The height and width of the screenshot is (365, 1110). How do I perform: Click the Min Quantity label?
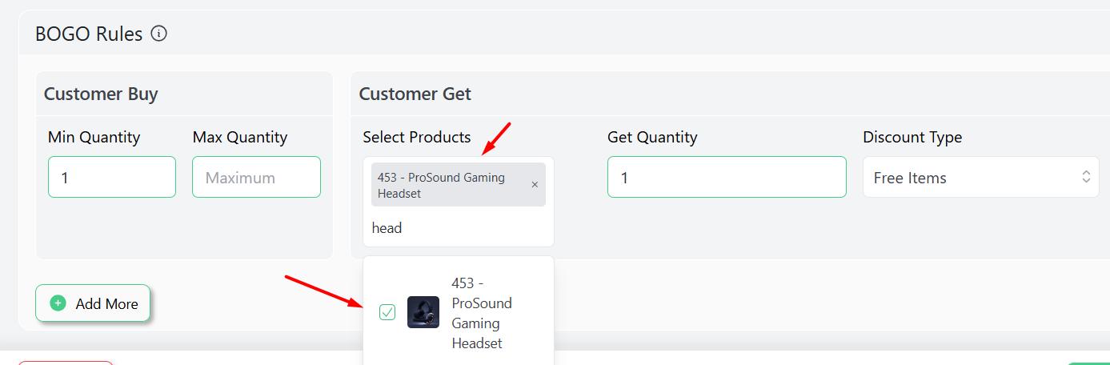[x=94, y=137]
